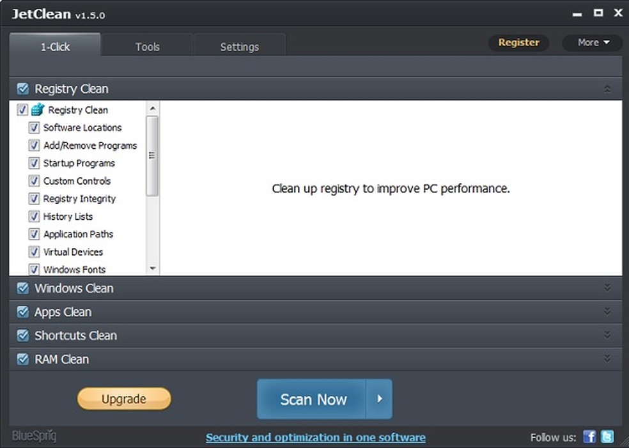This screenshot has width=629, height=448.
Task: Switch to the Settings tab
Action: pyautogui.click(x=240, y=45)
